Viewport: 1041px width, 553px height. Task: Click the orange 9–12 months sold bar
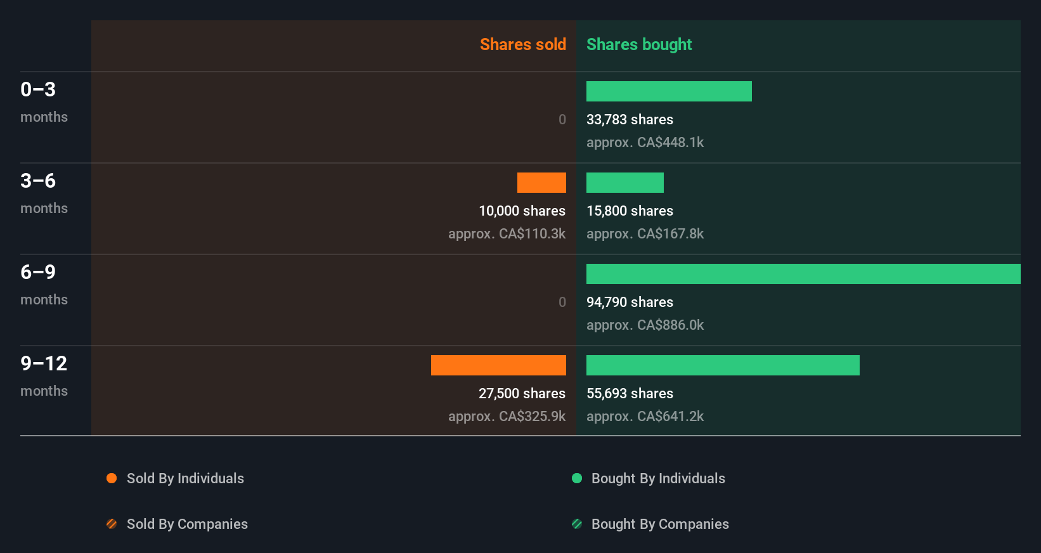498,365
